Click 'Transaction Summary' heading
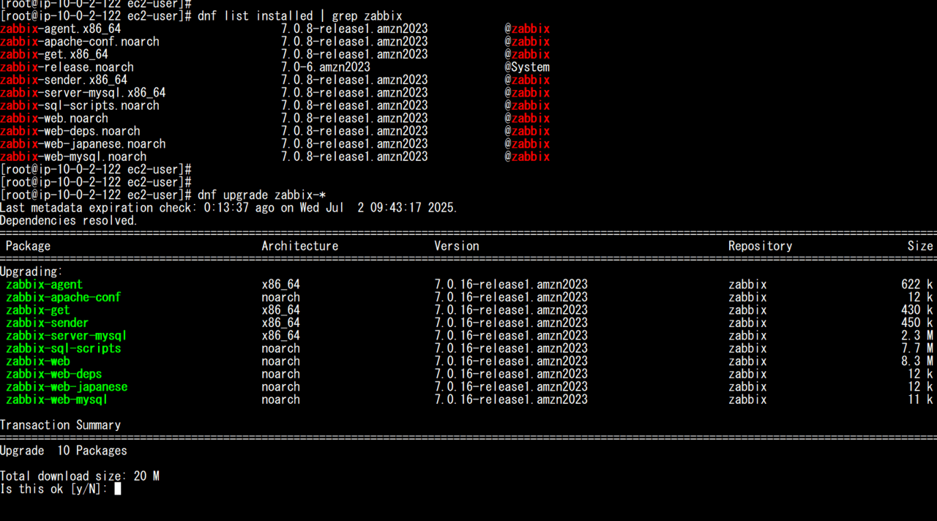 click(61, 425)
